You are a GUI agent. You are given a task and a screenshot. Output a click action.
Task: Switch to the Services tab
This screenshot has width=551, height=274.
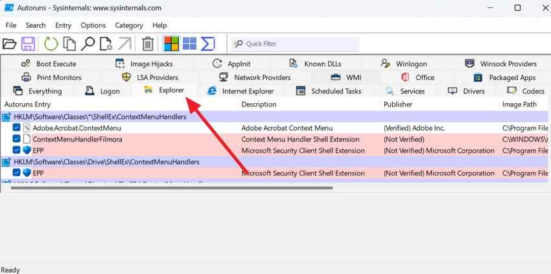(x=404, y=91)
